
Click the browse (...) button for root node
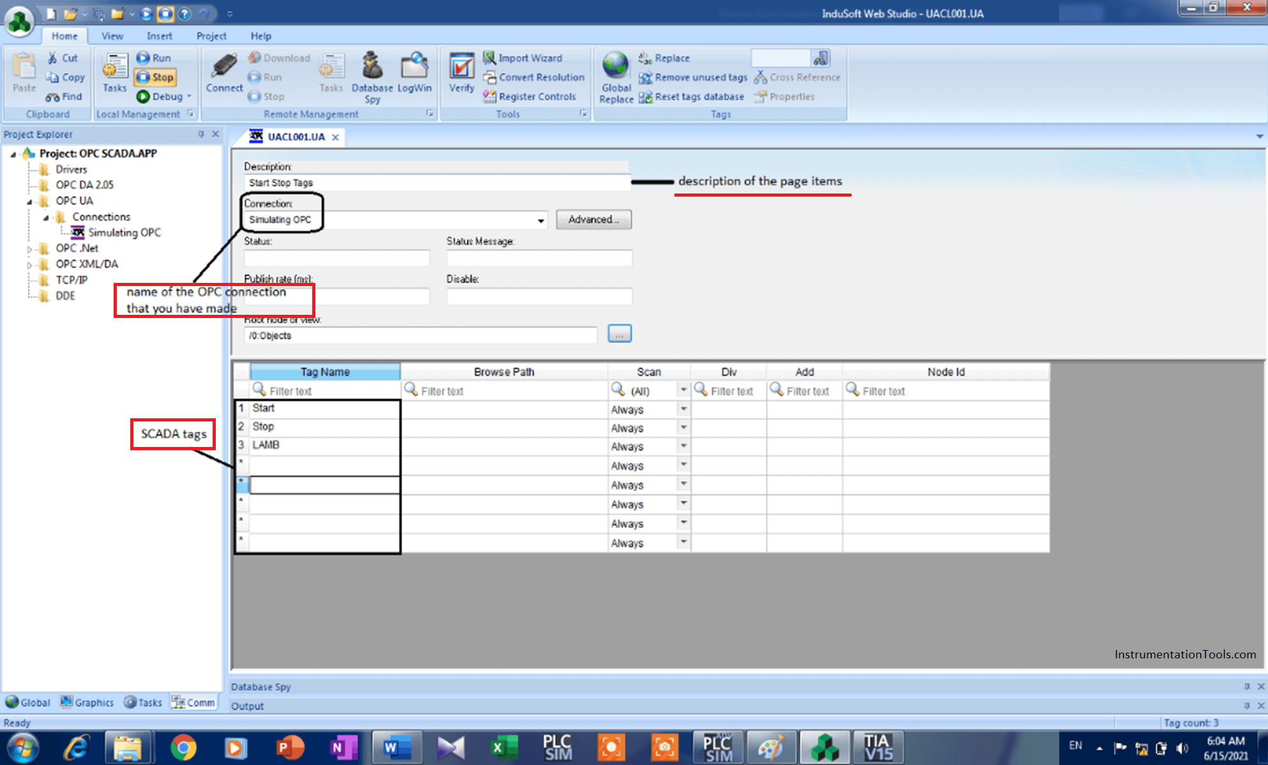click(x=619, y=333)
